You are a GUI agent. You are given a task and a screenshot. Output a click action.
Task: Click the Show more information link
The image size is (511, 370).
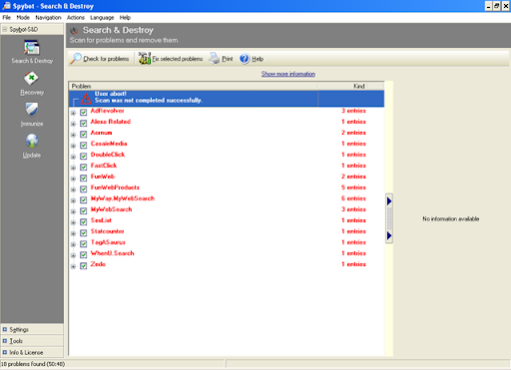(288, 74)
